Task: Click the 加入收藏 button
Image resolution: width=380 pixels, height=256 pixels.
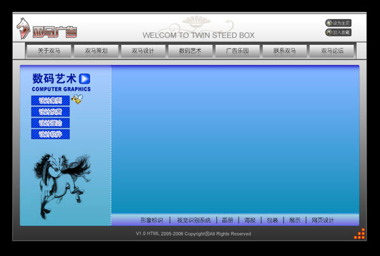Action: coord(338,32)
